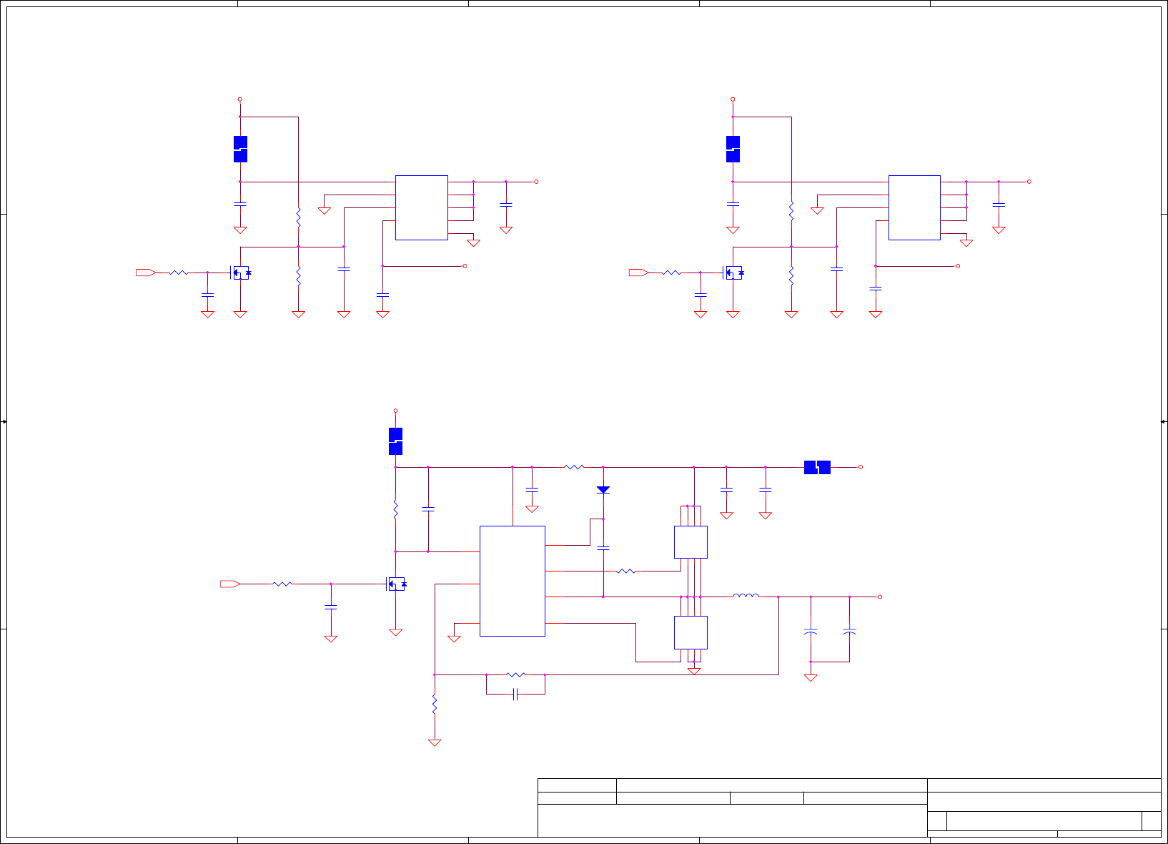Viewport: 1168px width, 844px height.
Task: Select the blue diode symbol
Action: click(603, 490)
